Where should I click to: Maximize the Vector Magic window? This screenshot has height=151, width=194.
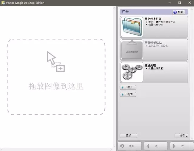click(179, 3)
